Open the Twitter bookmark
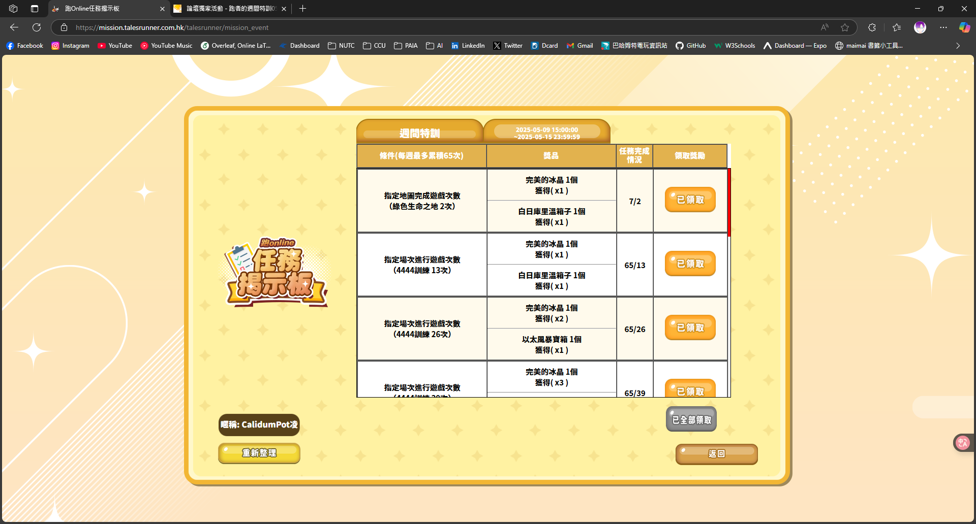Screen dimensions: 976x524 pos(508,46)
